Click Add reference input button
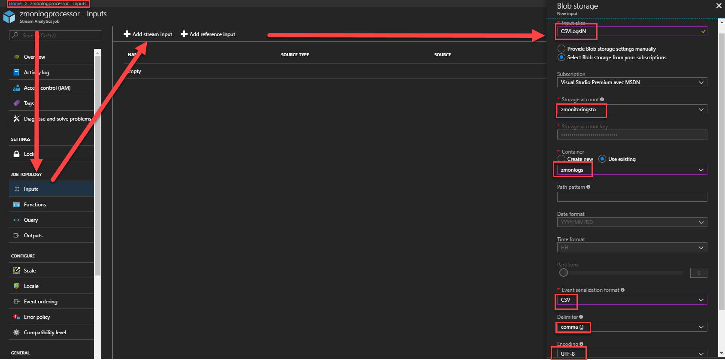 [x=208, y=34]
